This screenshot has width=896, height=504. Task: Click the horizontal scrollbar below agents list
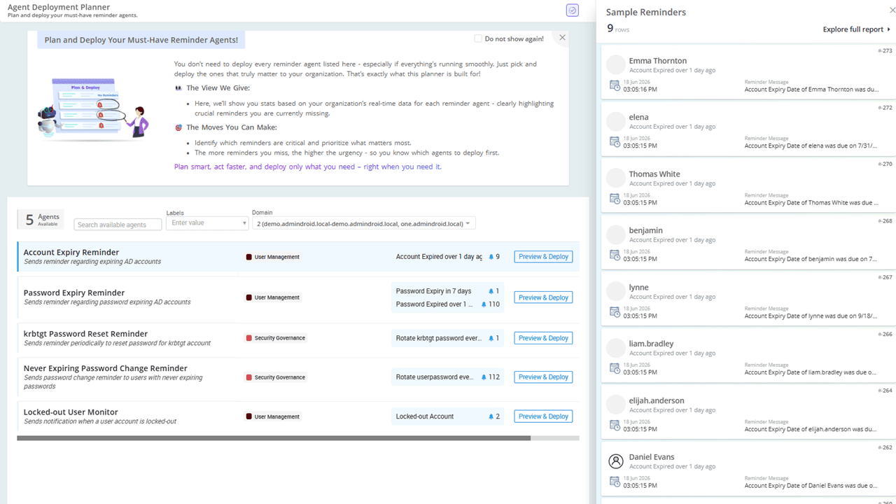click(x=274, y=438)
